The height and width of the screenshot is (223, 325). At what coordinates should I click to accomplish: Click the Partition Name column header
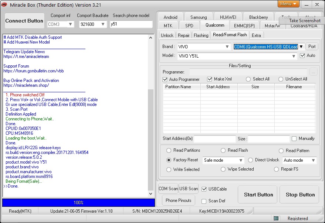[182, 87]
